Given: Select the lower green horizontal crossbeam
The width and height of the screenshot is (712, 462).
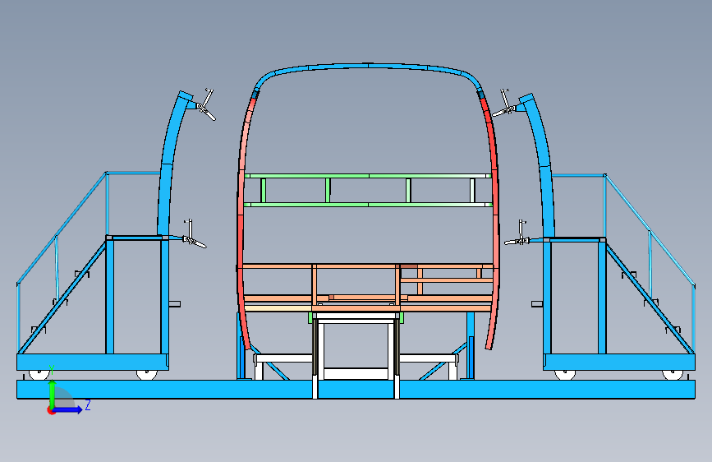Looking at the screenshot, I should tap(368, 205).
